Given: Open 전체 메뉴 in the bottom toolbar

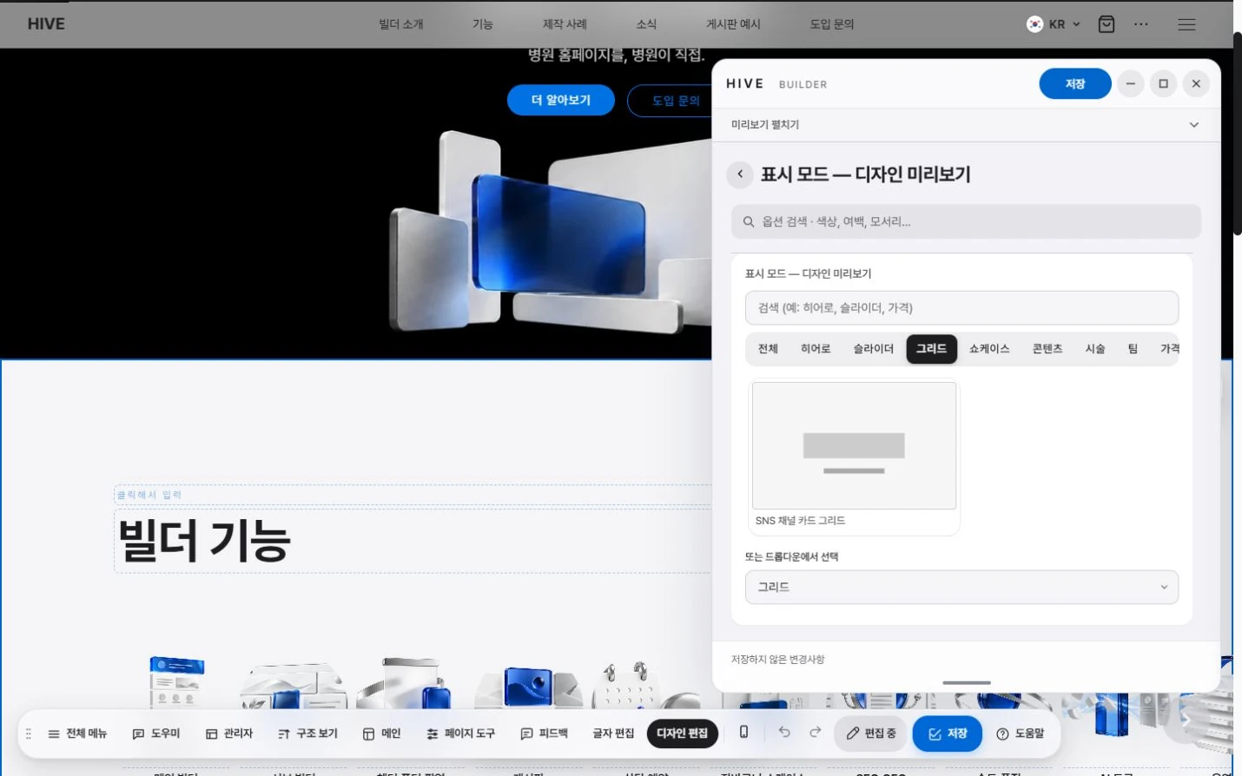Looking at the screenshot, I should pyautogui.click(x=77, y=733).
